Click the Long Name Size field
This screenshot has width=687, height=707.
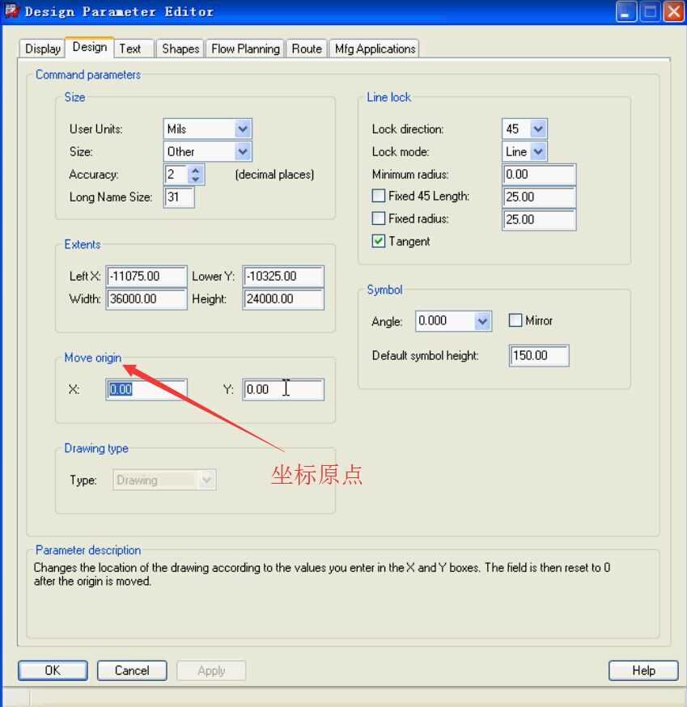coord(179,197)
